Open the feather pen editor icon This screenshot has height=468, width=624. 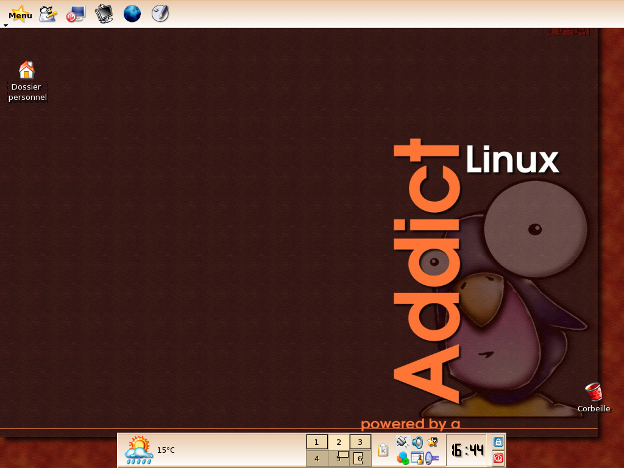coord(160,13)
